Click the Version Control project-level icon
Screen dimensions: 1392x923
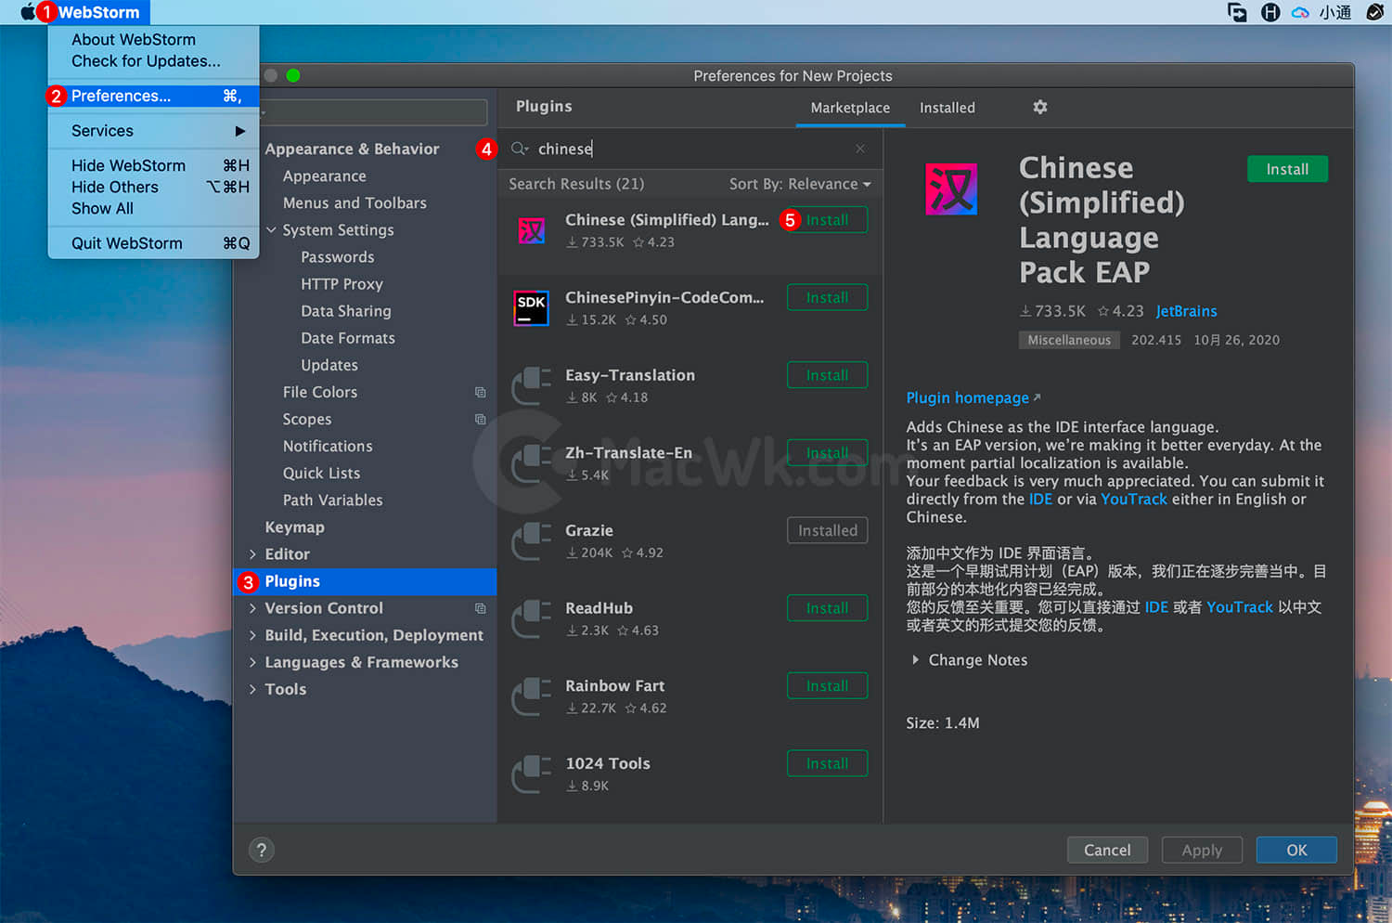[x=481, y=608]
